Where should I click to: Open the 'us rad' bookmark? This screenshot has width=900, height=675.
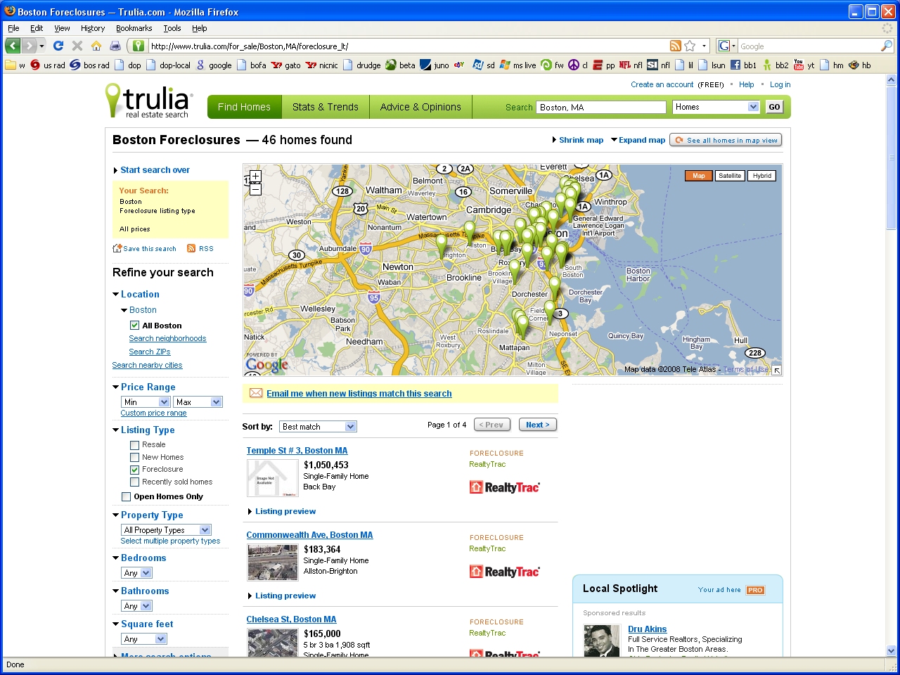coord(48,65)
